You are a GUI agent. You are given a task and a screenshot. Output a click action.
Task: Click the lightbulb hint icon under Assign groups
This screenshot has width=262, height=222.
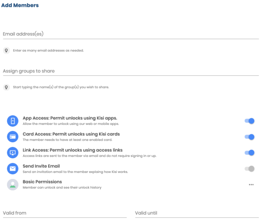coord(6,87)
